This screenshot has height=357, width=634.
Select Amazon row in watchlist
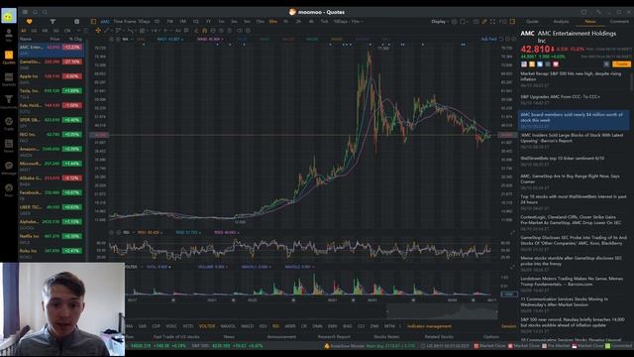(x=52, y=152)
